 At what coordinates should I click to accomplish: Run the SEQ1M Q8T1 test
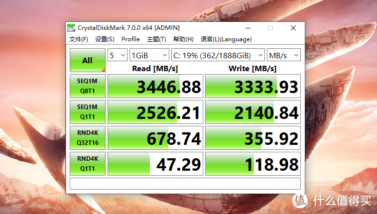(88, 86)
